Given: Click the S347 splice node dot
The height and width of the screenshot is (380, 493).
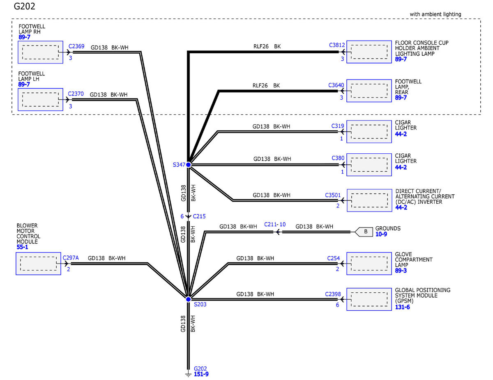Looking at the screenshot, I should 188,165.
